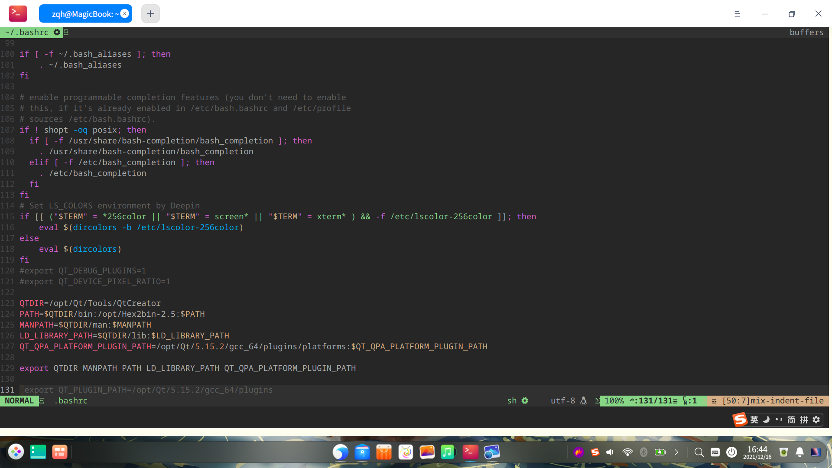Toggle Sogou punctuation mode
Screen dimensions: 832x468
[779, 419]
